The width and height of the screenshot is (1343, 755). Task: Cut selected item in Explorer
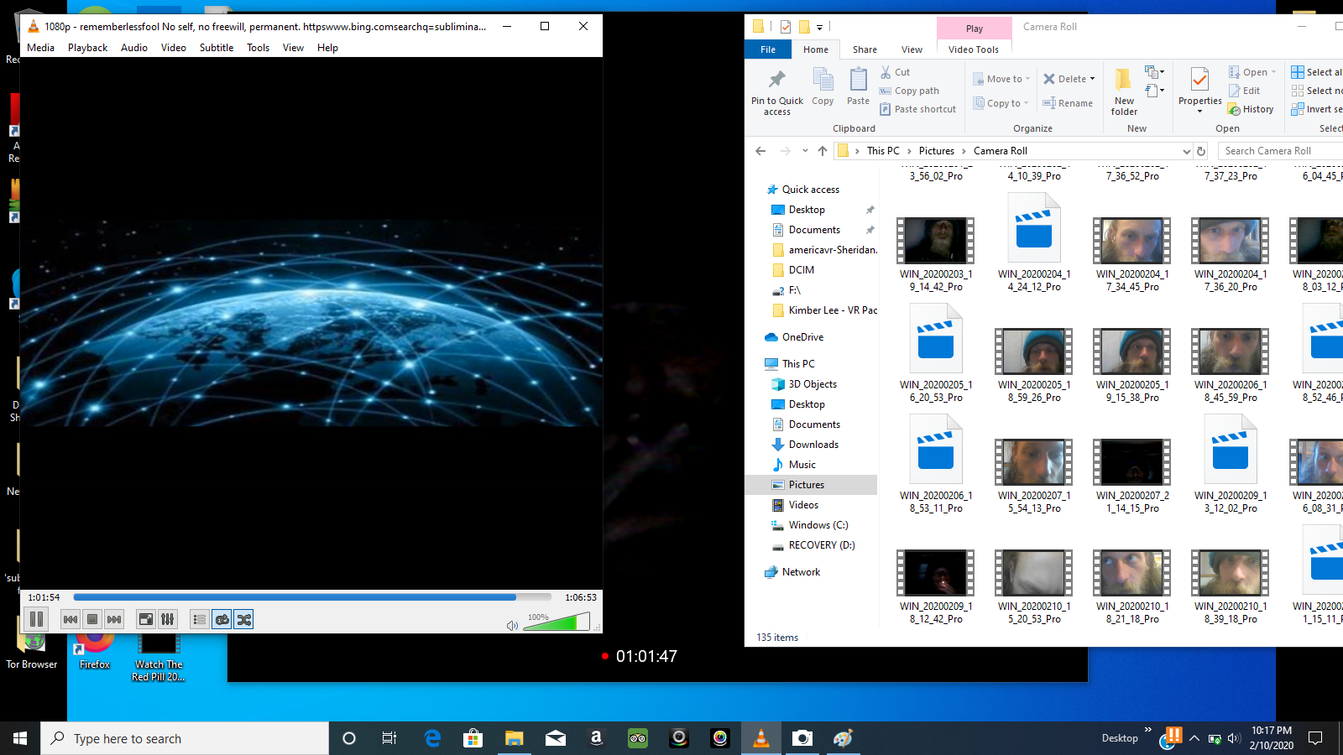click(x=895, y=72)
